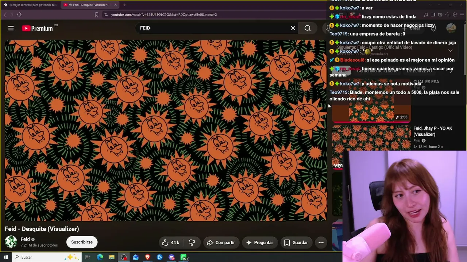Open Feid channel name link
Viewport: 467px width, 262px height.
coord(25,239)
